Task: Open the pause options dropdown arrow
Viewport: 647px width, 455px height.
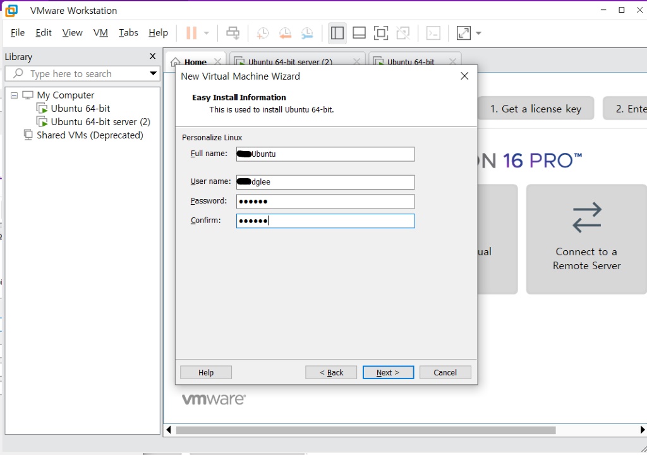Action: pos(207,33)
